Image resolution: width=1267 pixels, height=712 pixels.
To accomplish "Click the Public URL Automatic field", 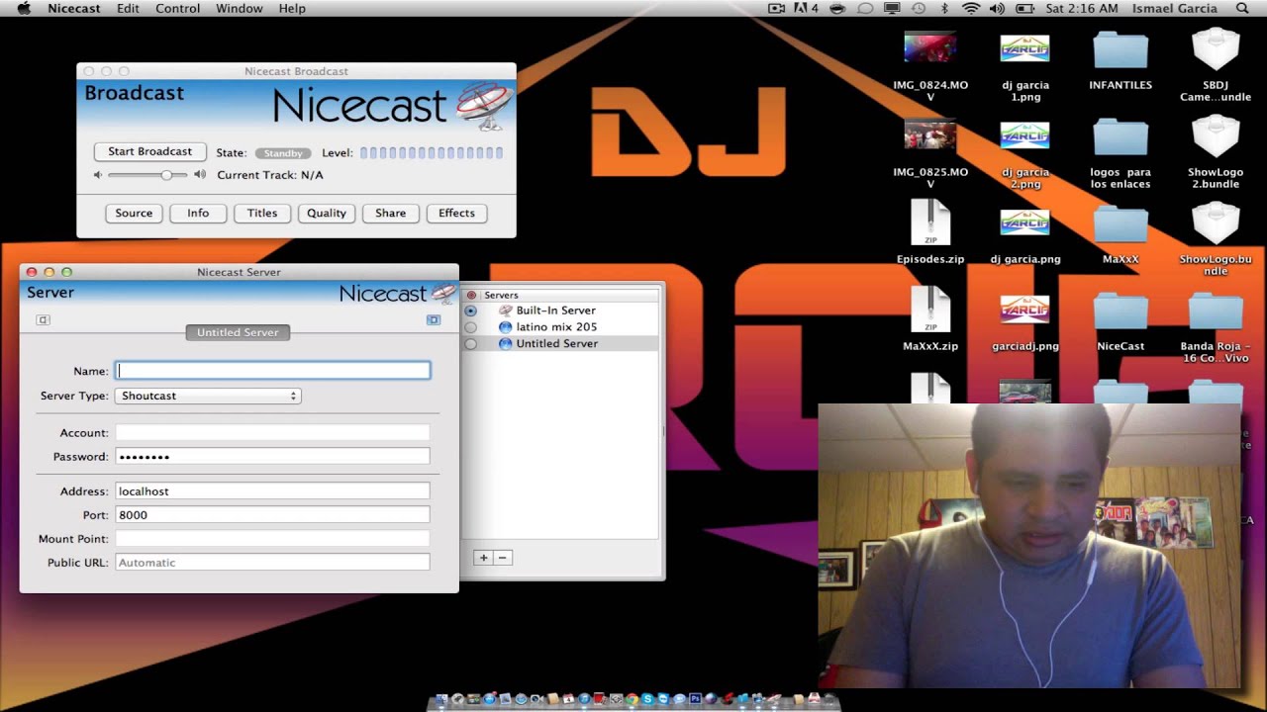I will [x=273, y=562].
